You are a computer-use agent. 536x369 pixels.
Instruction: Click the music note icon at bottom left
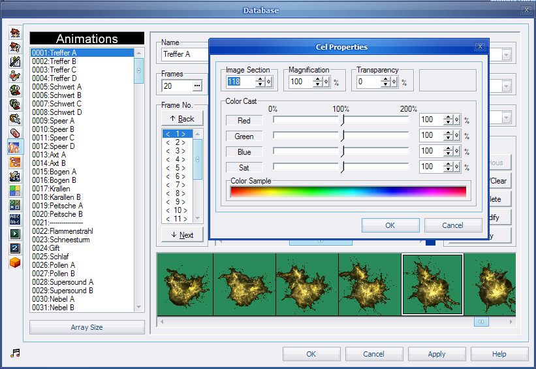[16, 353]
